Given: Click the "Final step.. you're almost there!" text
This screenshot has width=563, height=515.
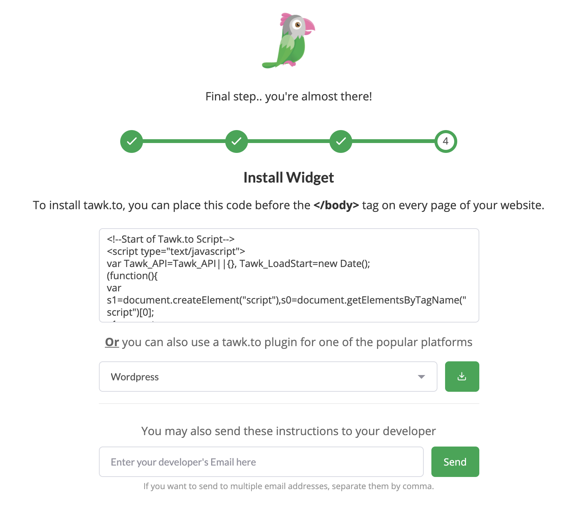Looking at the screenshot, I should [x=289, y=97].
